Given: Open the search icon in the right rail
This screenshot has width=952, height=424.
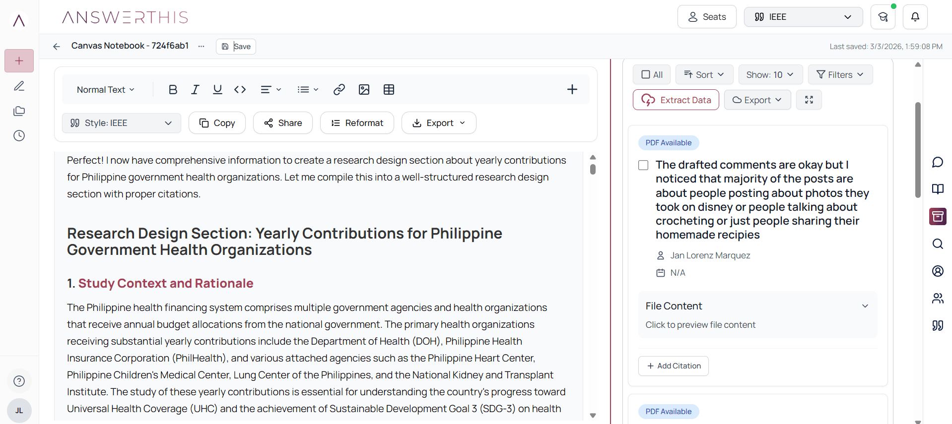Looking at the screenshot, I should coord(938,243).
